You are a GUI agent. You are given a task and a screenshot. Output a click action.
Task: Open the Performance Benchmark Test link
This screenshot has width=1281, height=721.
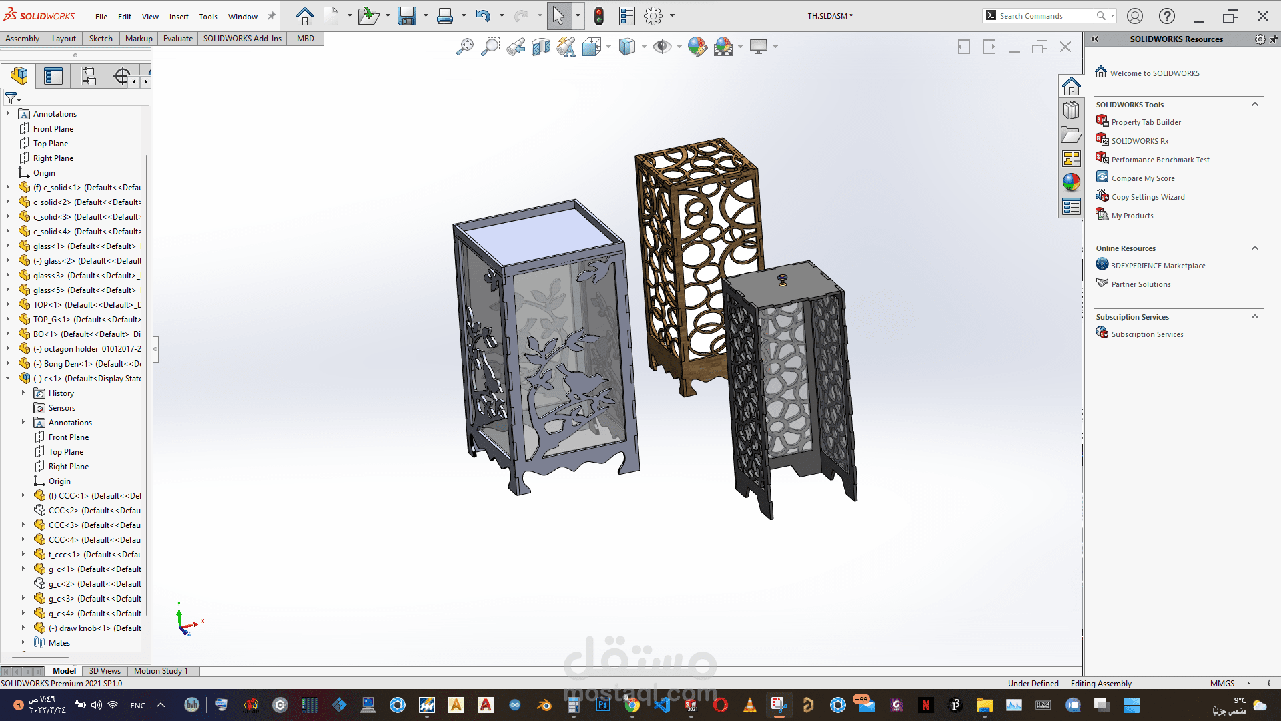(1160, 160)
